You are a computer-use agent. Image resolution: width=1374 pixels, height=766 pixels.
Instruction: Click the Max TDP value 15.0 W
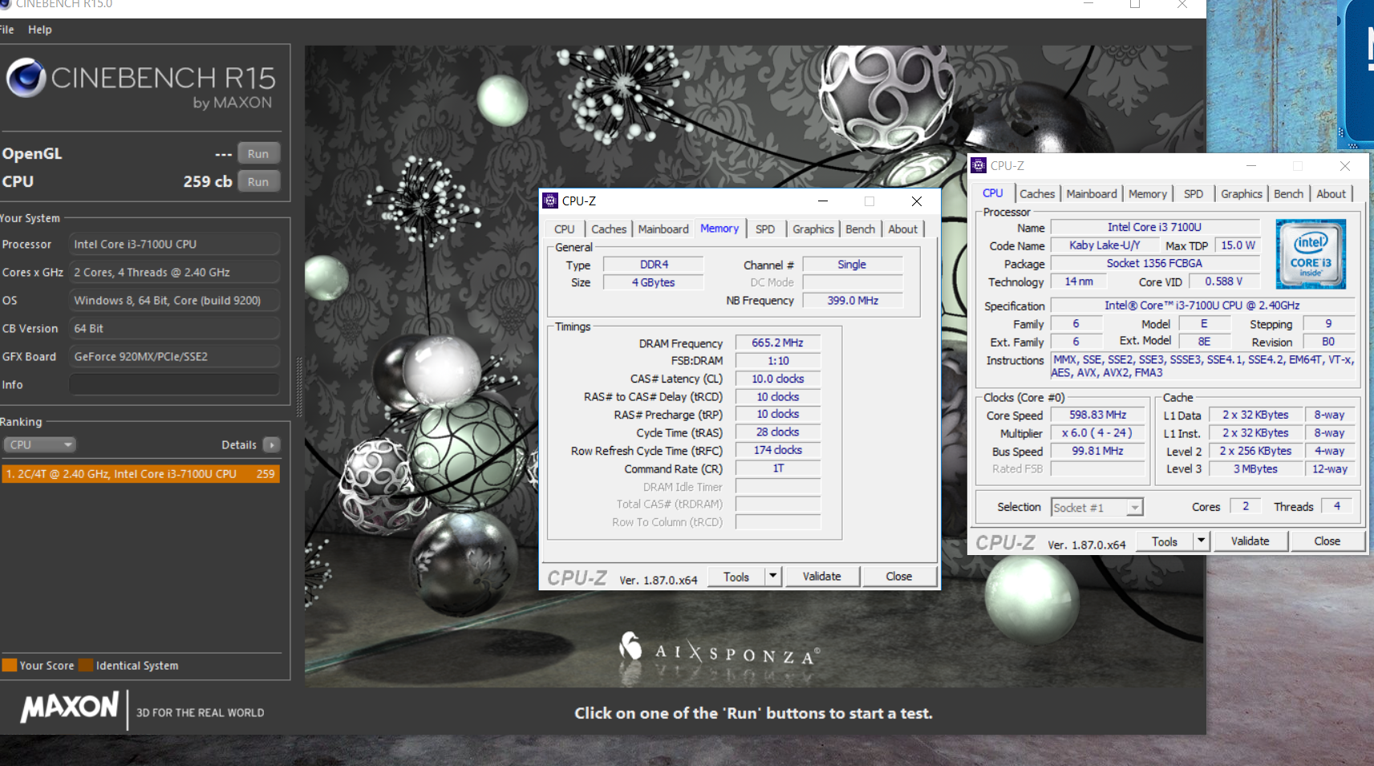(x=1238, y=245)
